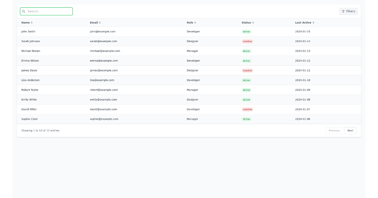Click the Previous pagination button
The image size is (378, 198).
coord(334,130)
